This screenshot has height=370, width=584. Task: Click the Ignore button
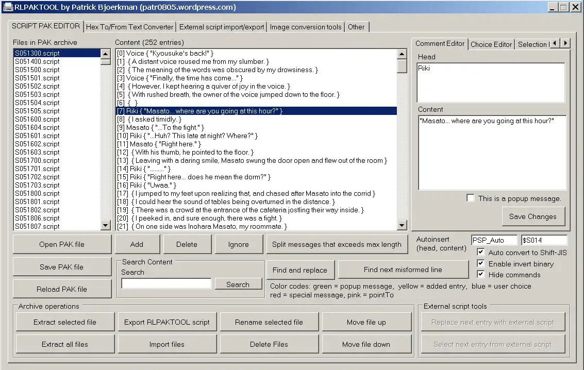(x=238, y=244)
